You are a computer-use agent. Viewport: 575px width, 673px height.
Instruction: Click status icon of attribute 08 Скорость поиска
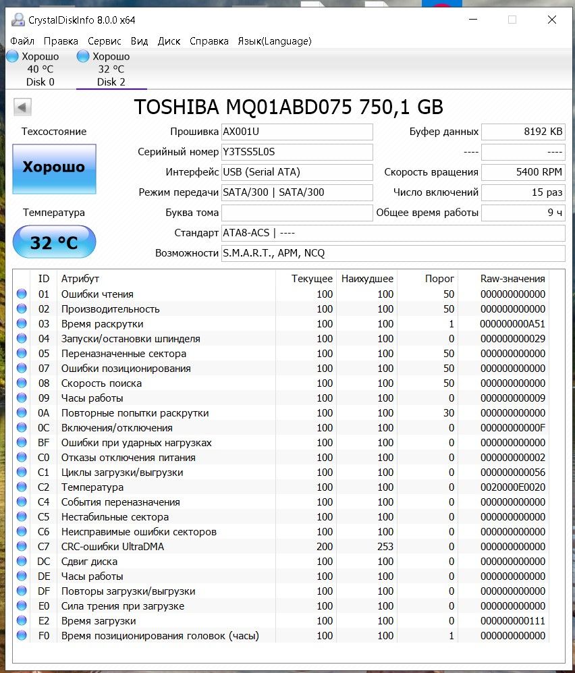[x=22, y=383]
